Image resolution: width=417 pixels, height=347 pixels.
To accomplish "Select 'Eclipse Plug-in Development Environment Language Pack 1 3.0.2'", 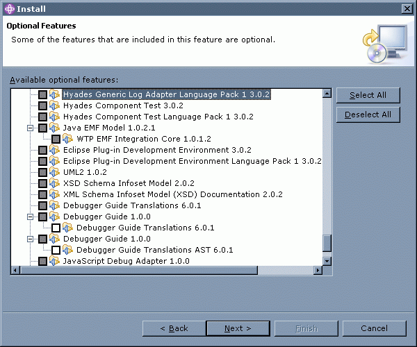I will (x=193, y=161).
